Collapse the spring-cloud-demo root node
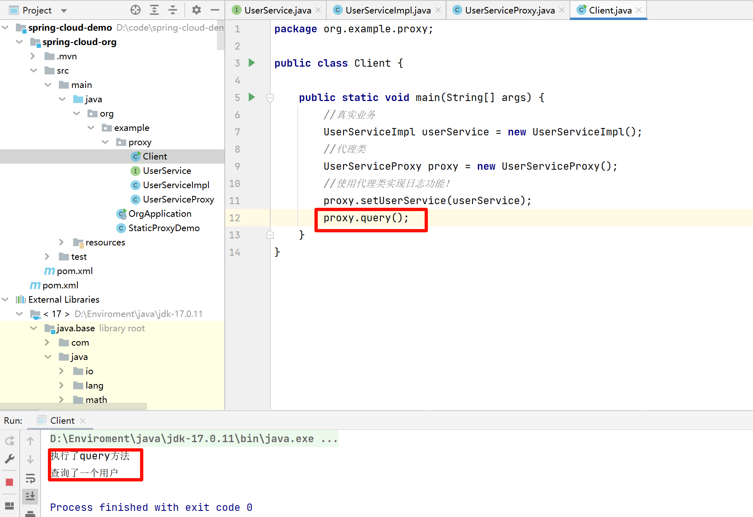 pyautogui.click(x=5, y=27)
